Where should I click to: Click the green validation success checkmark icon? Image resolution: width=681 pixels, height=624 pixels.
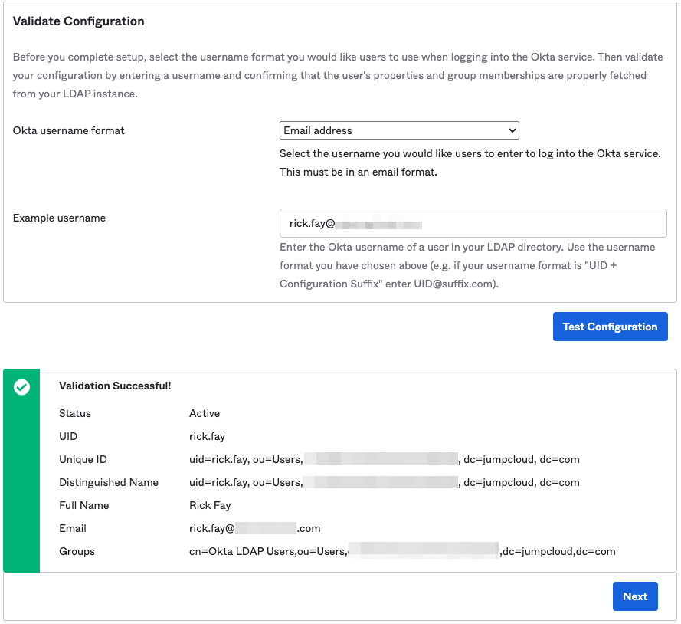pyautogui.click(x=22, y=388)
